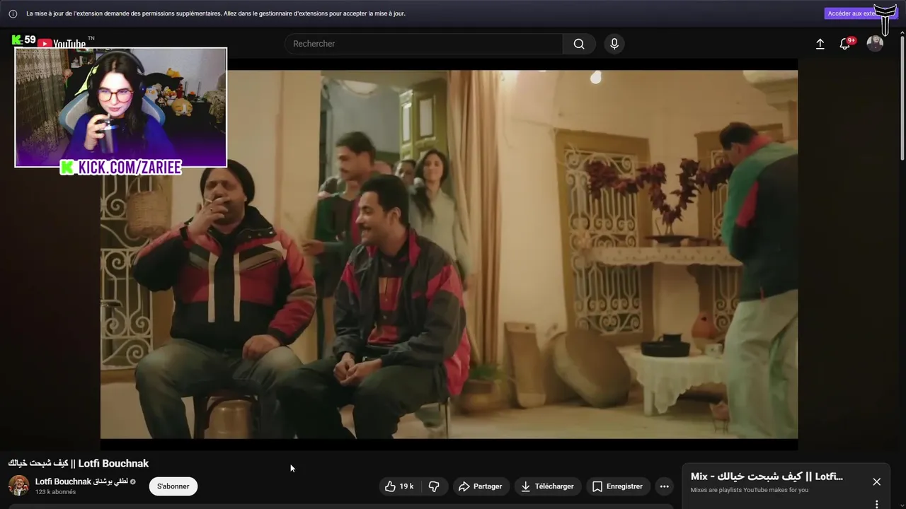This screenshot has width=906, height=509.
Task: Open Lotfi Bouchnak channel avatar
Action: point(18,486)
